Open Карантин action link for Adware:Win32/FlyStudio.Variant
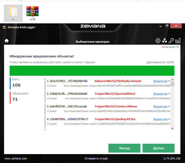The image size is (185, 163). point(160,81)
